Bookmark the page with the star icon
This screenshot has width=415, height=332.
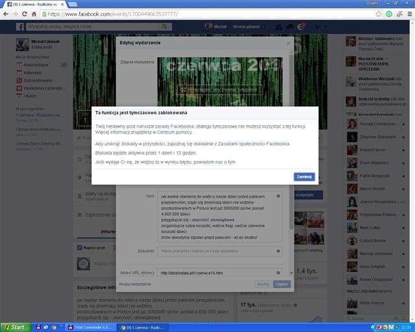coord(379,14)
